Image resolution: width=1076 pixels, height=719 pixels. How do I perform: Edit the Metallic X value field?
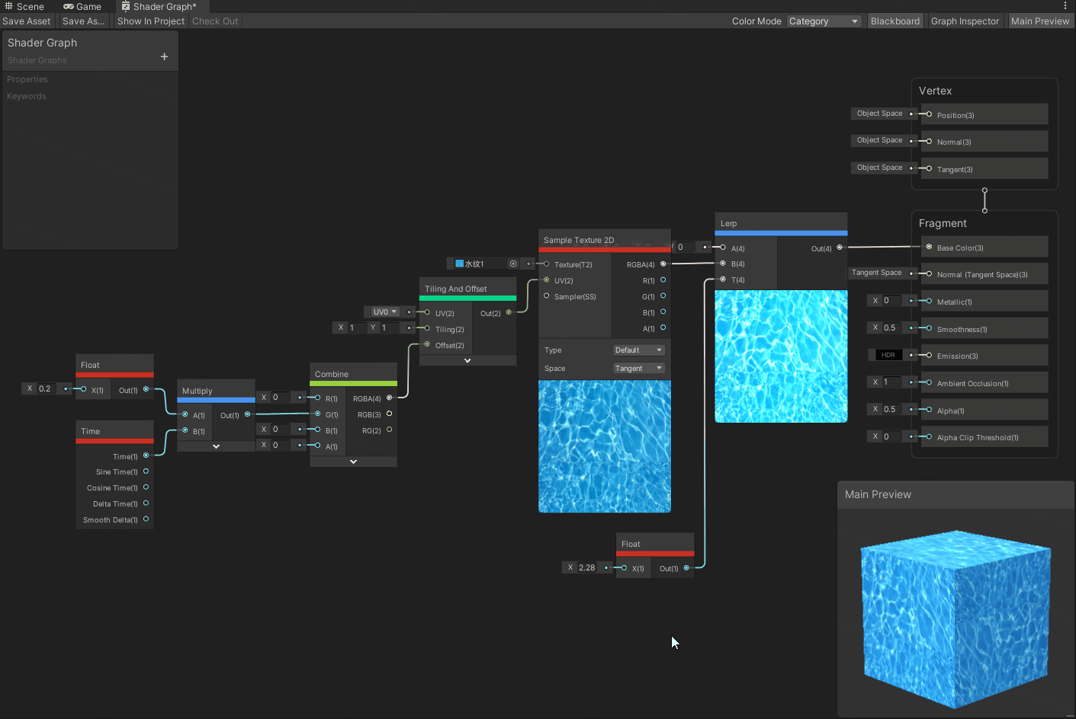[892, 301]
